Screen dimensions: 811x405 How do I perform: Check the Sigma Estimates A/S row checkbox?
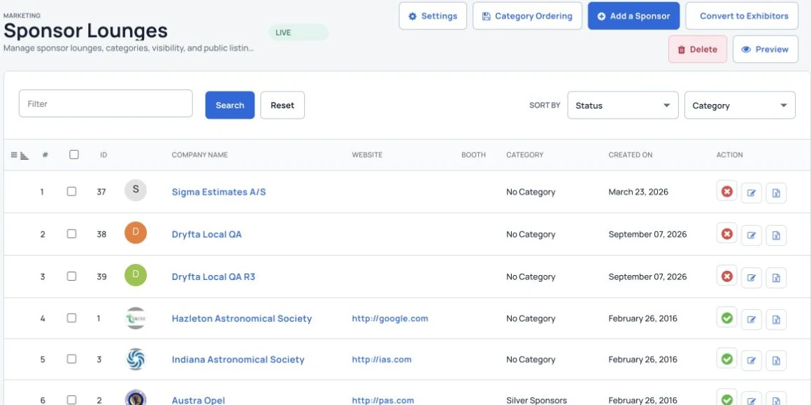click(x=71, y=191)
